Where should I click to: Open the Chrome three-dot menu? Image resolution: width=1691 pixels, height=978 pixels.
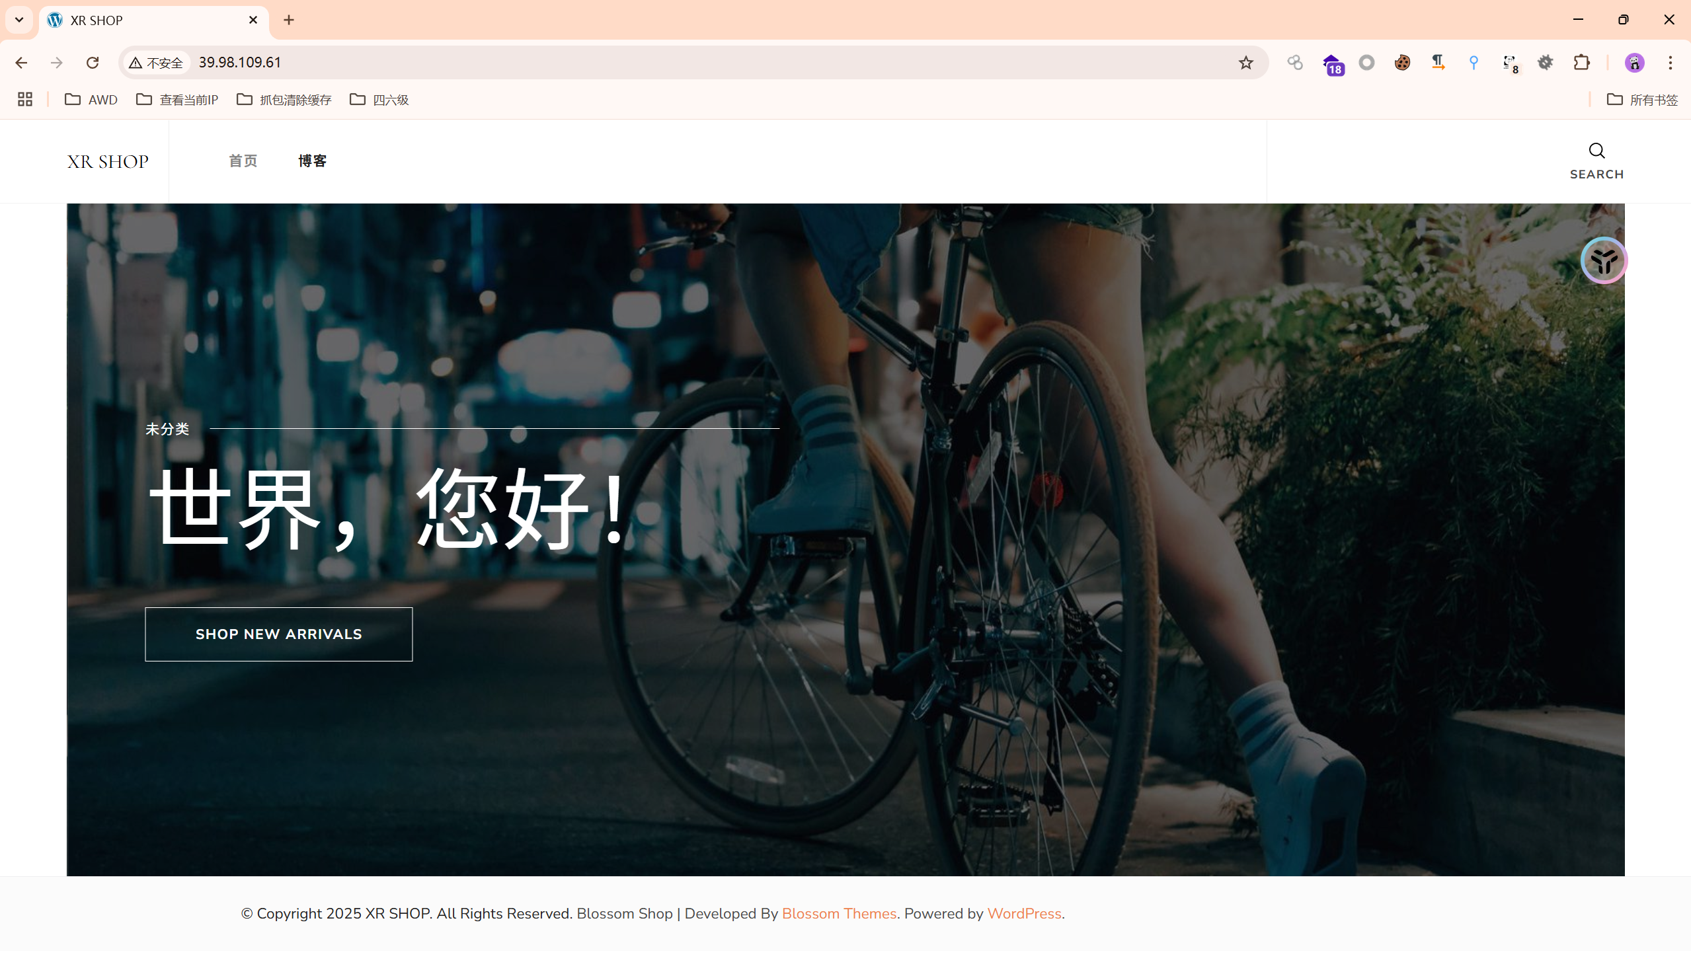[1671, 63]
